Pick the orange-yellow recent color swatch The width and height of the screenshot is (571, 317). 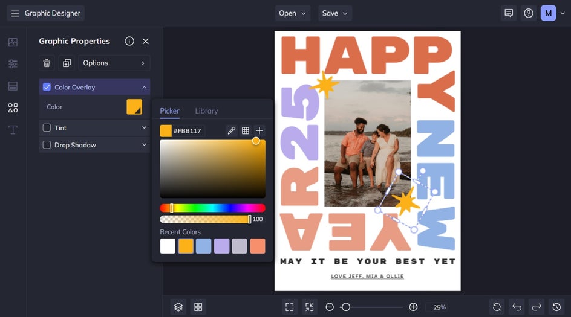point(186,246)
